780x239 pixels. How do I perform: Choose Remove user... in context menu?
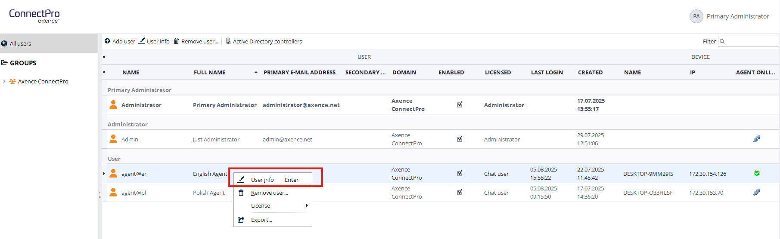click(269, 193)
